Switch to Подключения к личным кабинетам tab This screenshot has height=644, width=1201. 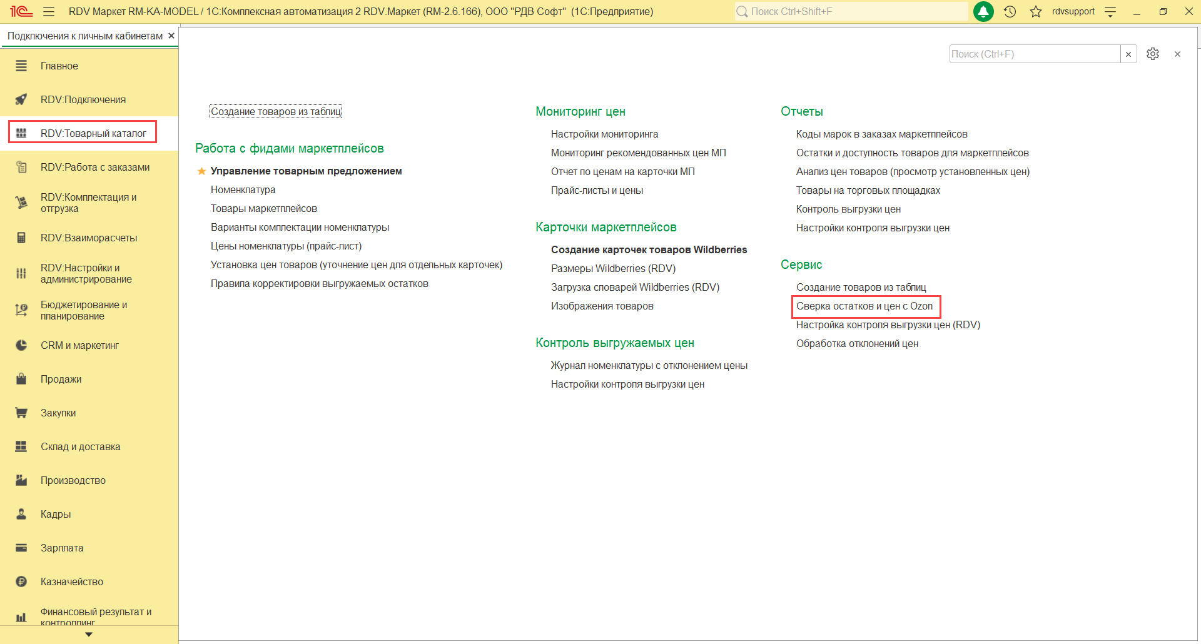click(84, 36)
